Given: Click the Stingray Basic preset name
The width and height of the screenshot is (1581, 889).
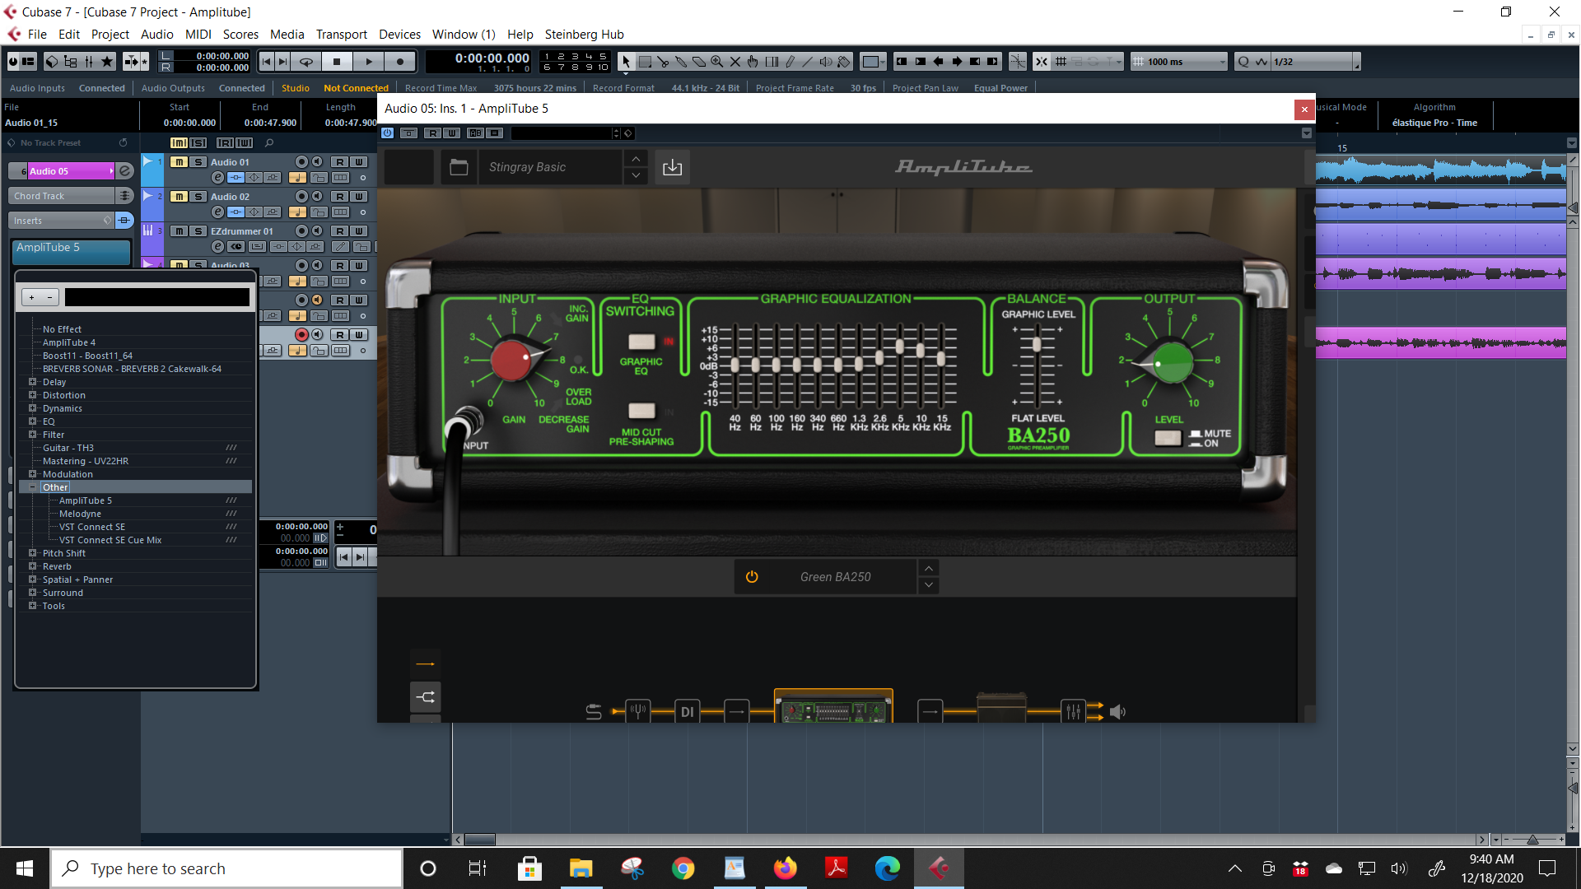Looking at the screenshot, I should tap(527, 167).
